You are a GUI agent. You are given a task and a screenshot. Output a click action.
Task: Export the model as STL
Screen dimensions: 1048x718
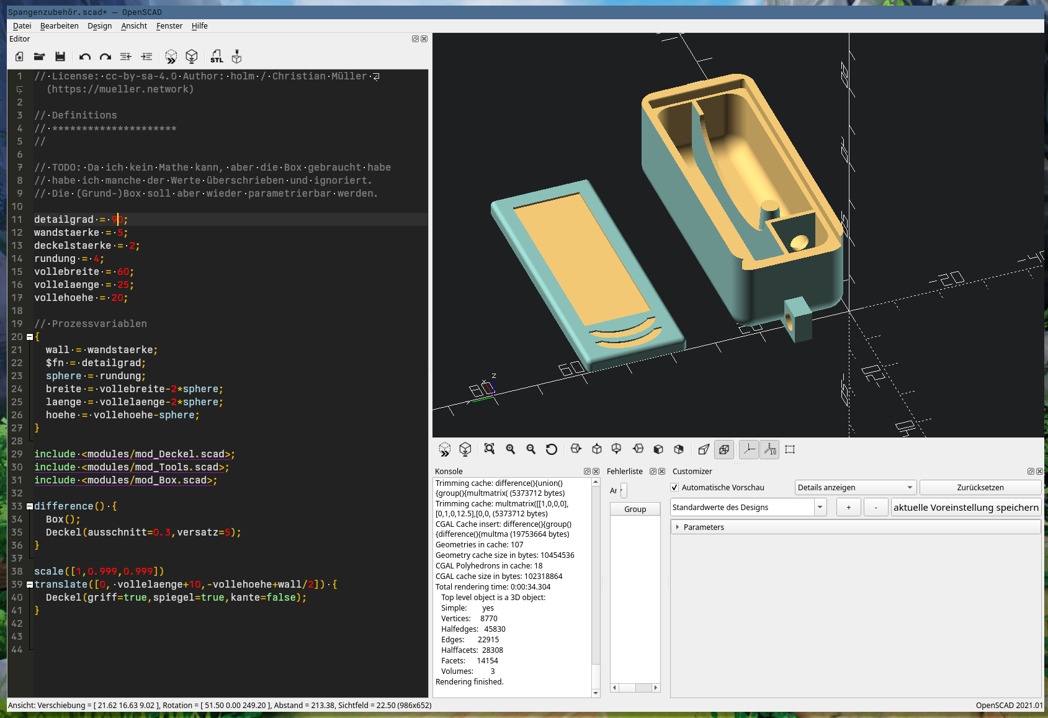coord(217,57)
